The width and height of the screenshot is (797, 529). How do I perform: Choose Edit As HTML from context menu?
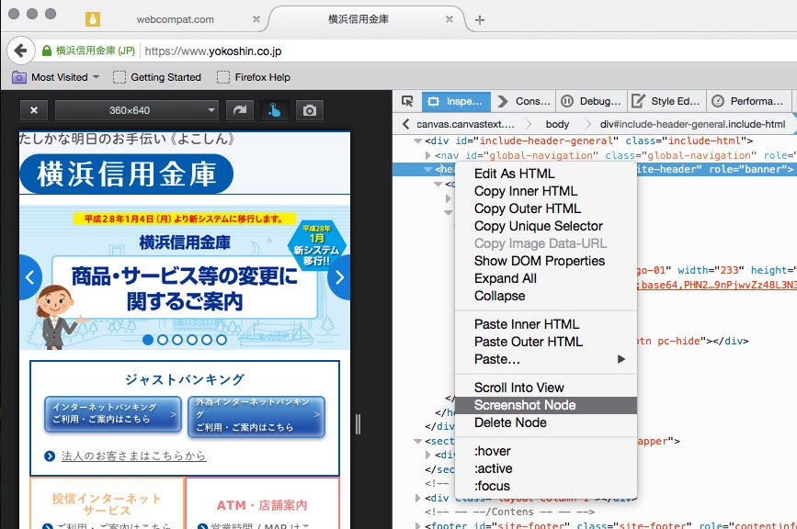tap(546, 174)
